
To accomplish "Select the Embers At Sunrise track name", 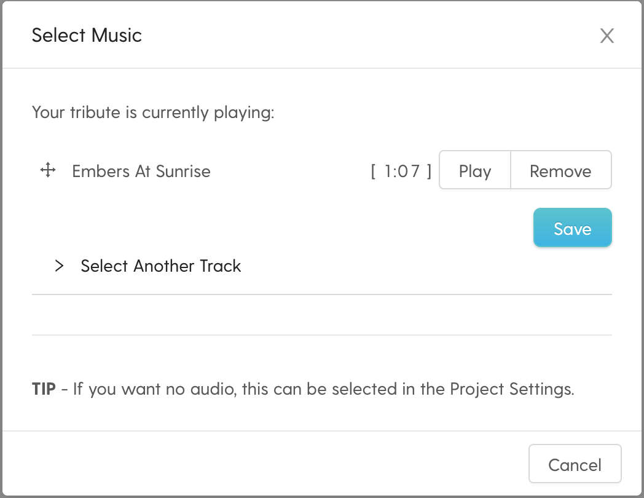I will point(141,171).
